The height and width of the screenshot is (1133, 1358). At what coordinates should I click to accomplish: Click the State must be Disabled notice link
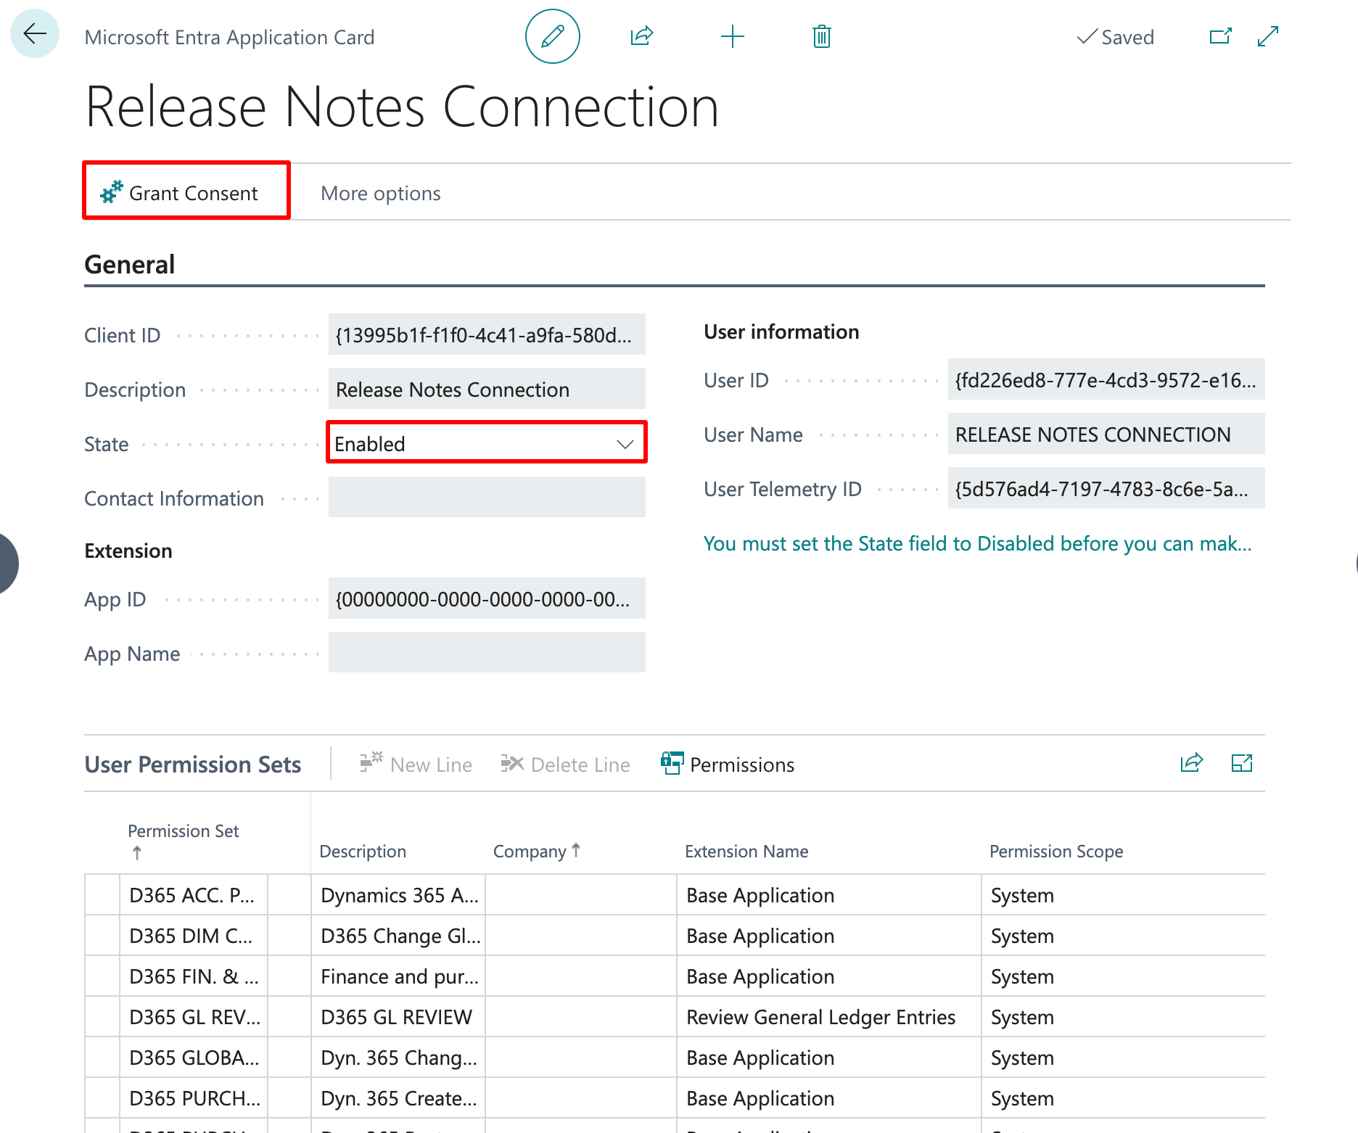click(x=977, y=543)
